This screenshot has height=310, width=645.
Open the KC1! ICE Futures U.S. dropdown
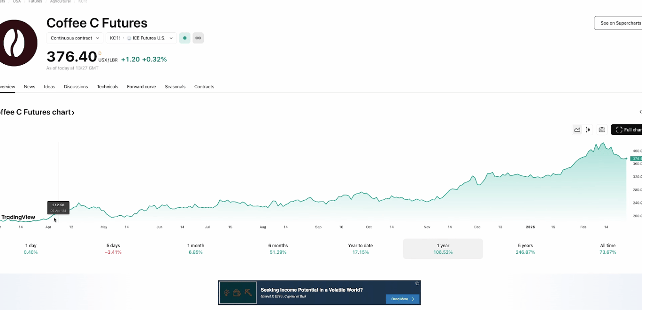coord(141,38)
